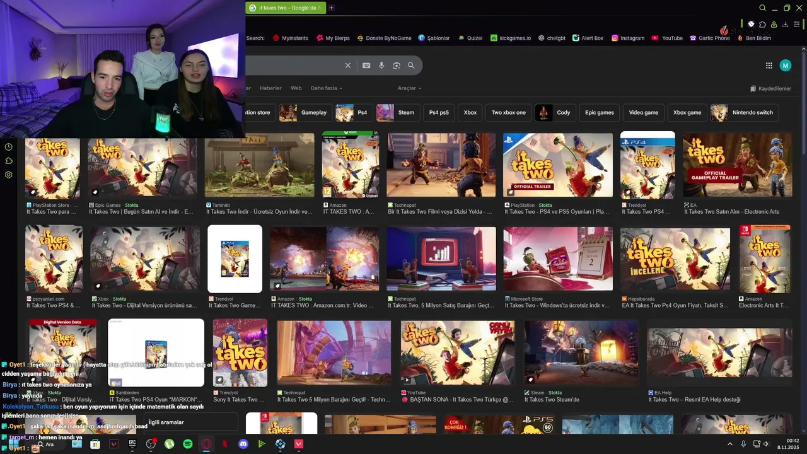The height and width of the screenshot is (454, 807).
Task: Select the Two xbox one chip
Action: pyautogui.click(x=509, y=113)
